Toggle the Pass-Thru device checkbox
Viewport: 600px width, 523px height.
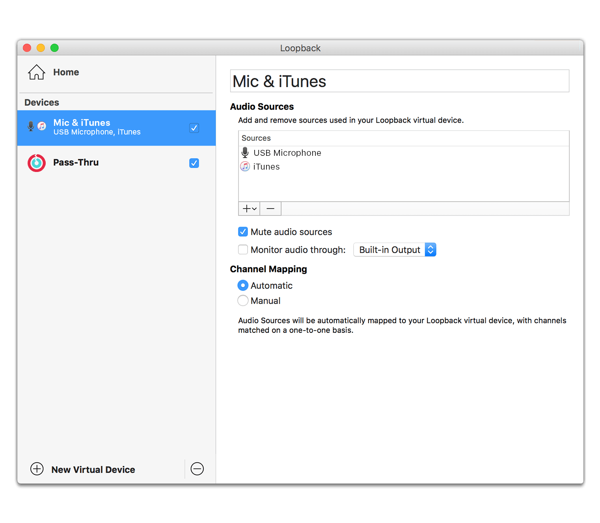[194, 163]
